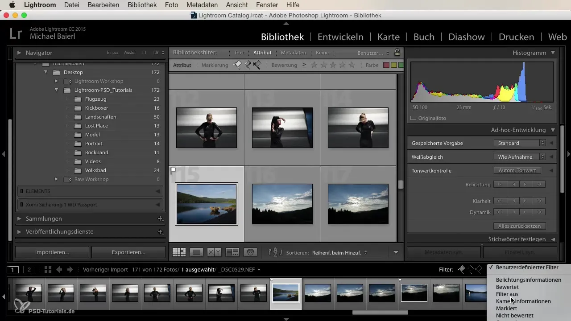Collapse the Histogramm panel

tap(553, 53)
